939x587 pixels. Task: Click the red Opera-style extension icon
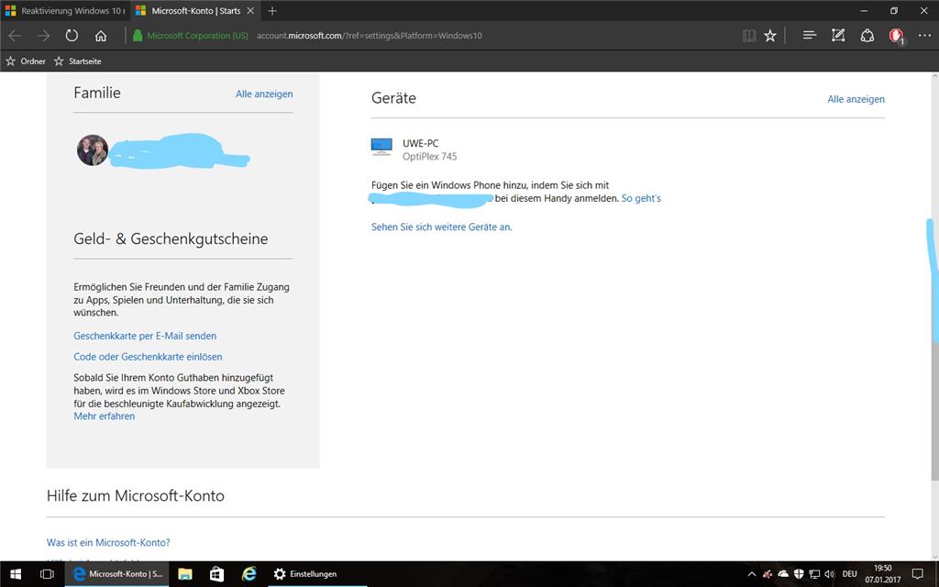point(896,36)
